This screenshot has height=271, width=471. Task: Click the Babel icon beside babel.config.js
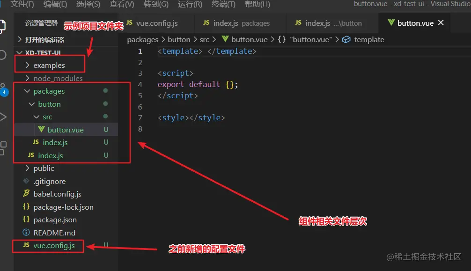26,193
